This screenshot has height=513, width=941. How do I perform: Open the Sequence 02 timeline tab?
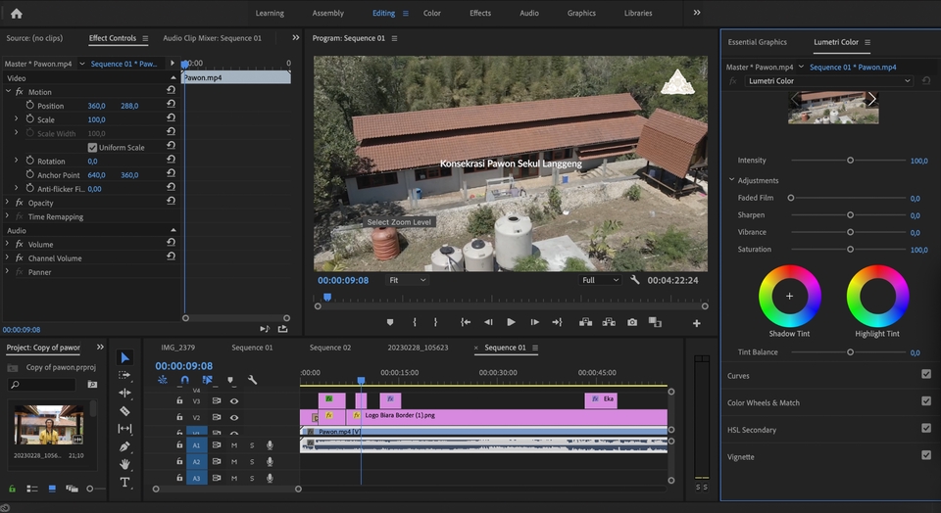tap(330, 347)
